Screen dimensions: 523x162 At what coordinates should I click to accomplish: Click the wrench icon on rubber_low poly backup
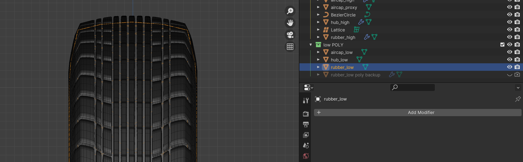[391, 75]
